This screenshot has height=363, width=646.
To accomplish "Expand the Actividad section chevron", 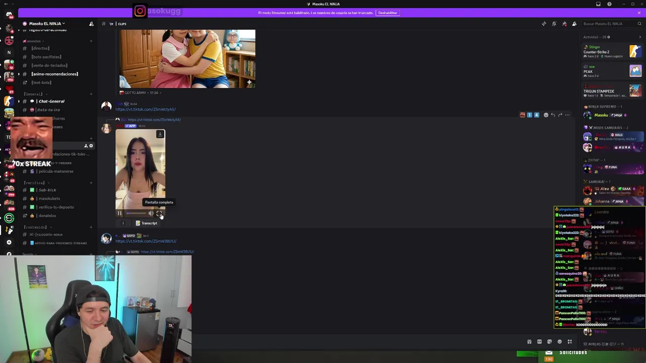I will pos(639,37).
